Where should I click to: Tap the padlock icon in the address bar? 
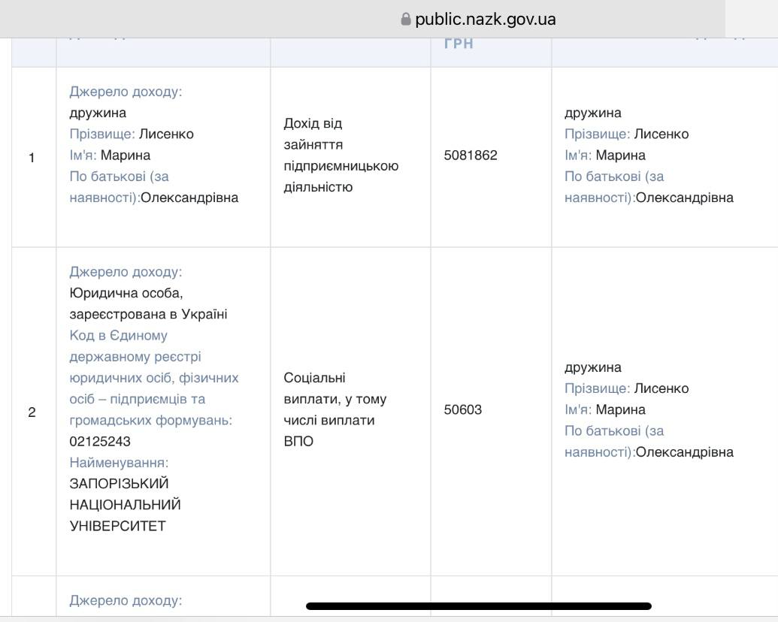tap(407, 20)
